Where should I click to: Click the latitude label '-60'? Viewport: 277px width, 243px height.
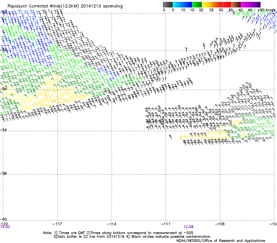[4, 219]
